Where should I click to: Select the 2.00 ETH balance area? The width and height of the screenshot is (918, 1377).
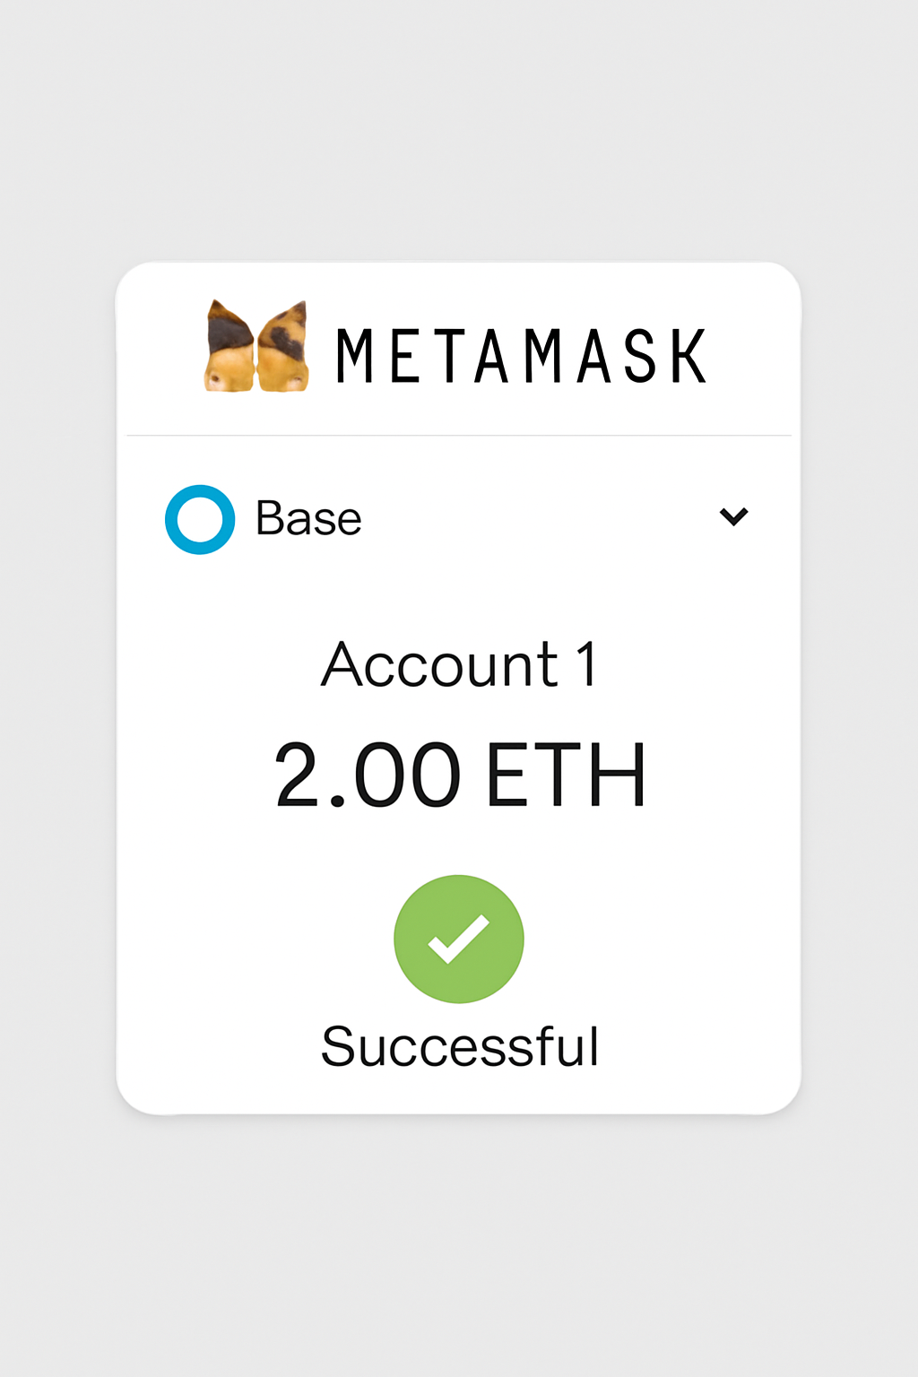pyautogui.click(x=459, y=772)
